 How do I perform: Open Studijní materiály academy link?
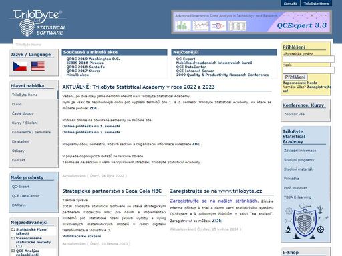299,169
